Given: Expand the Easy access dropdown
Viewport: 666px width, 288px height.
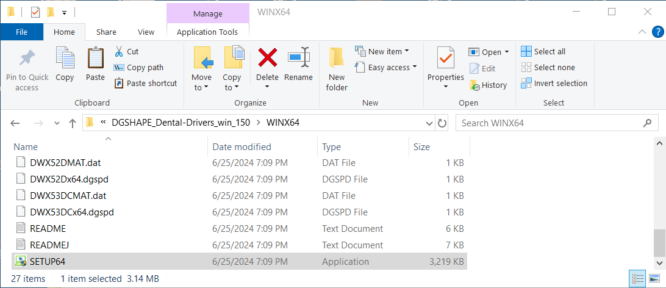Looking at the screenshot, I should [x=415, y=67].
